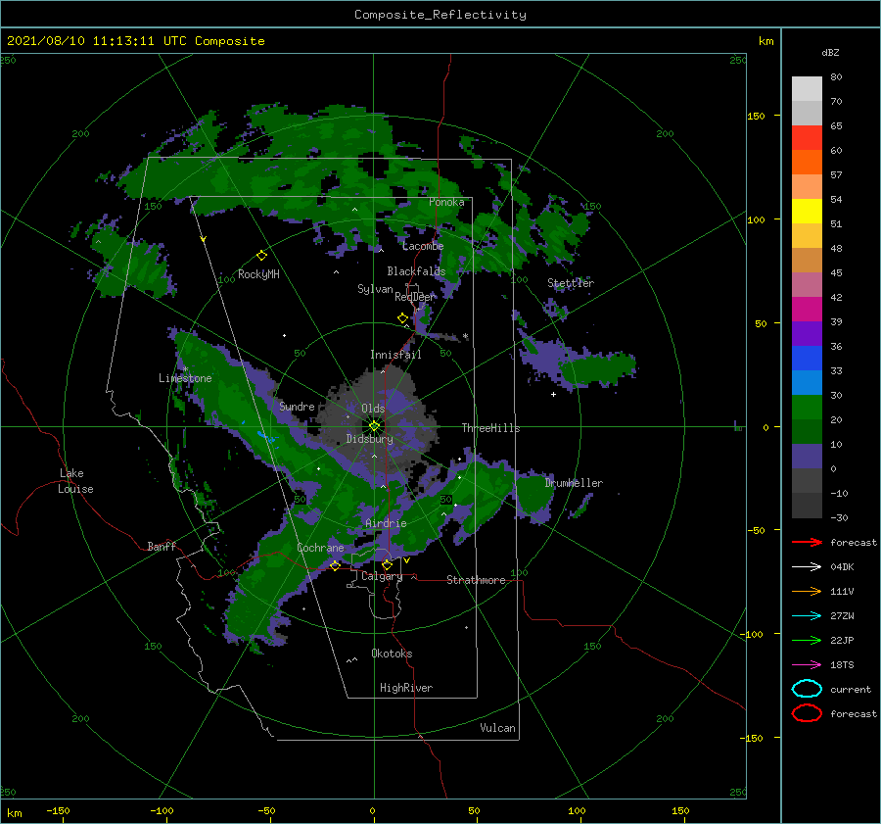
Task: Click the Calgary city label
Action: pyautogui.click(x=382, y=576)
